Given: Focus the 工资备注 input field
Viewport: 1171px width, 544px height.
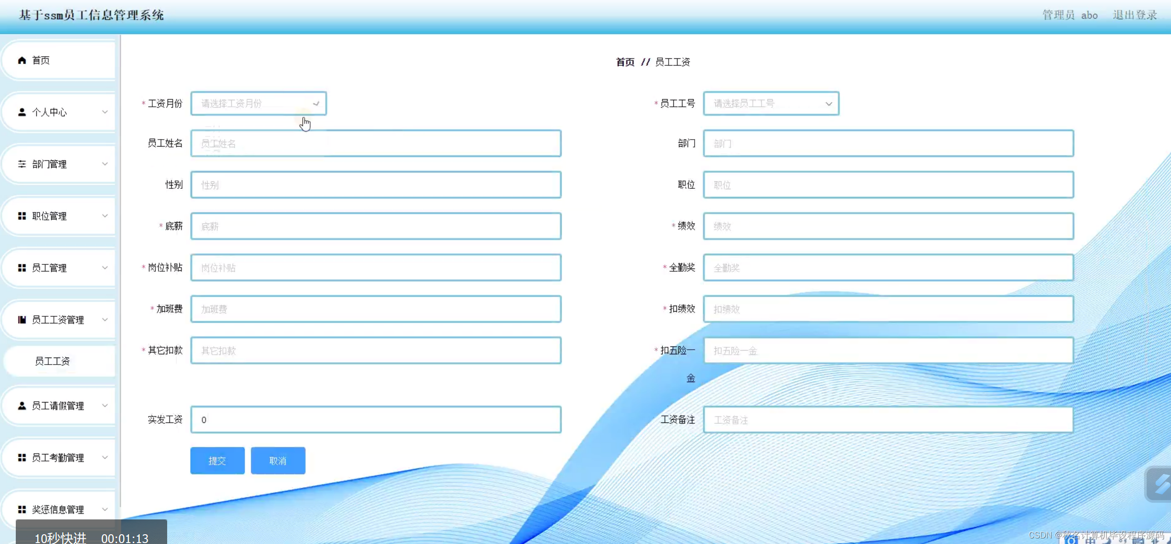Looking at the screenshot, I should 888,420.
